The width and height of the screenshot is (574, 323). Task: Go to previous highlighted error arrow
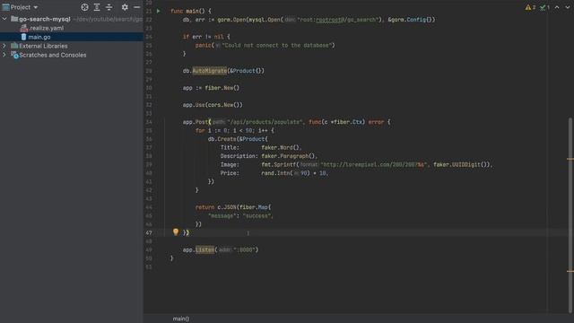(557, 7)
